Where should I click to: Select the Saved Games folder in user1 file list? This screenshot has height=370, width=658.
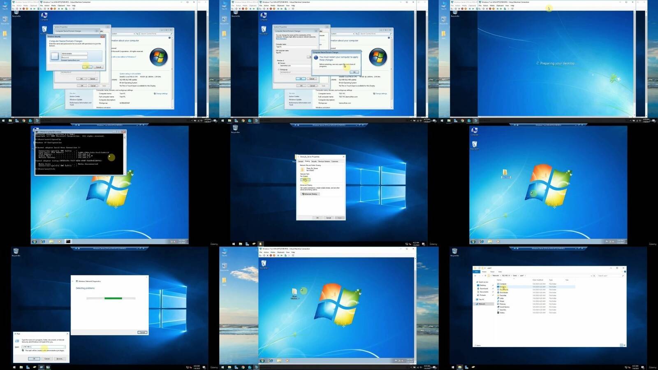(503, 307)
